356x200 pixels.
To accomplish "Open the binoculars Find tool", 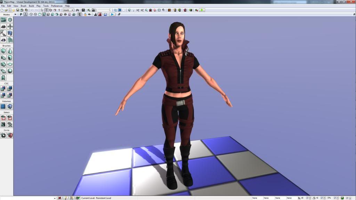I will pos(77,10).
